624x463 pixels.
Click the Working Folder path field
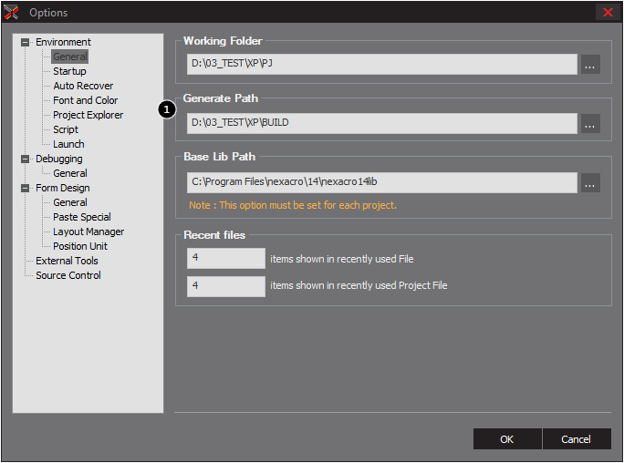381,64
